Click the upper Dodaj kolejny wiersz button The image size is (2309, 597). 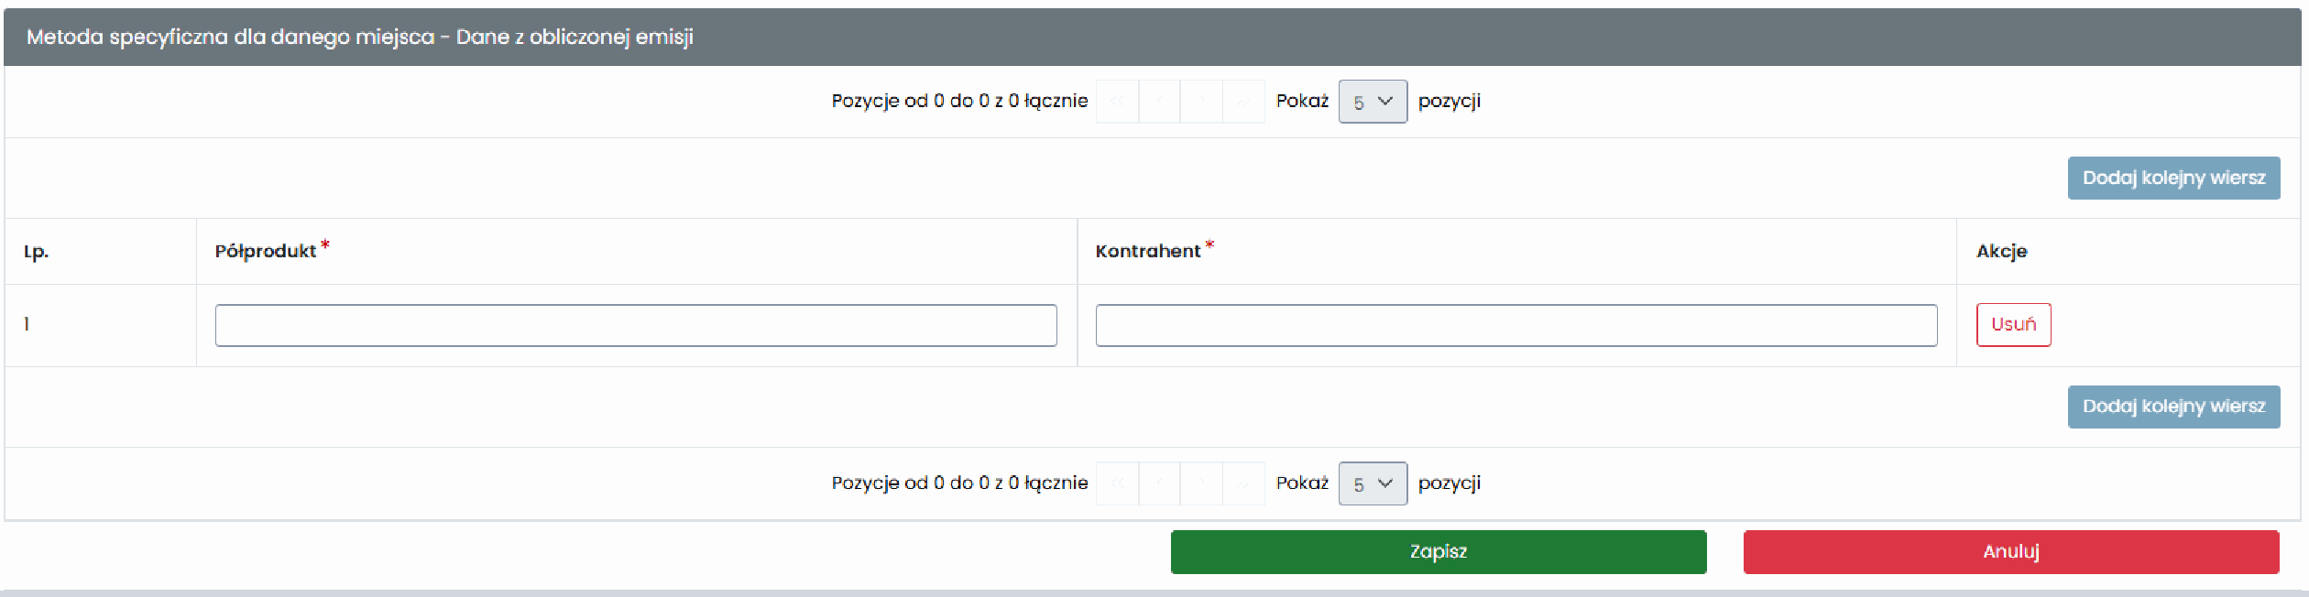coord(2173,178)
